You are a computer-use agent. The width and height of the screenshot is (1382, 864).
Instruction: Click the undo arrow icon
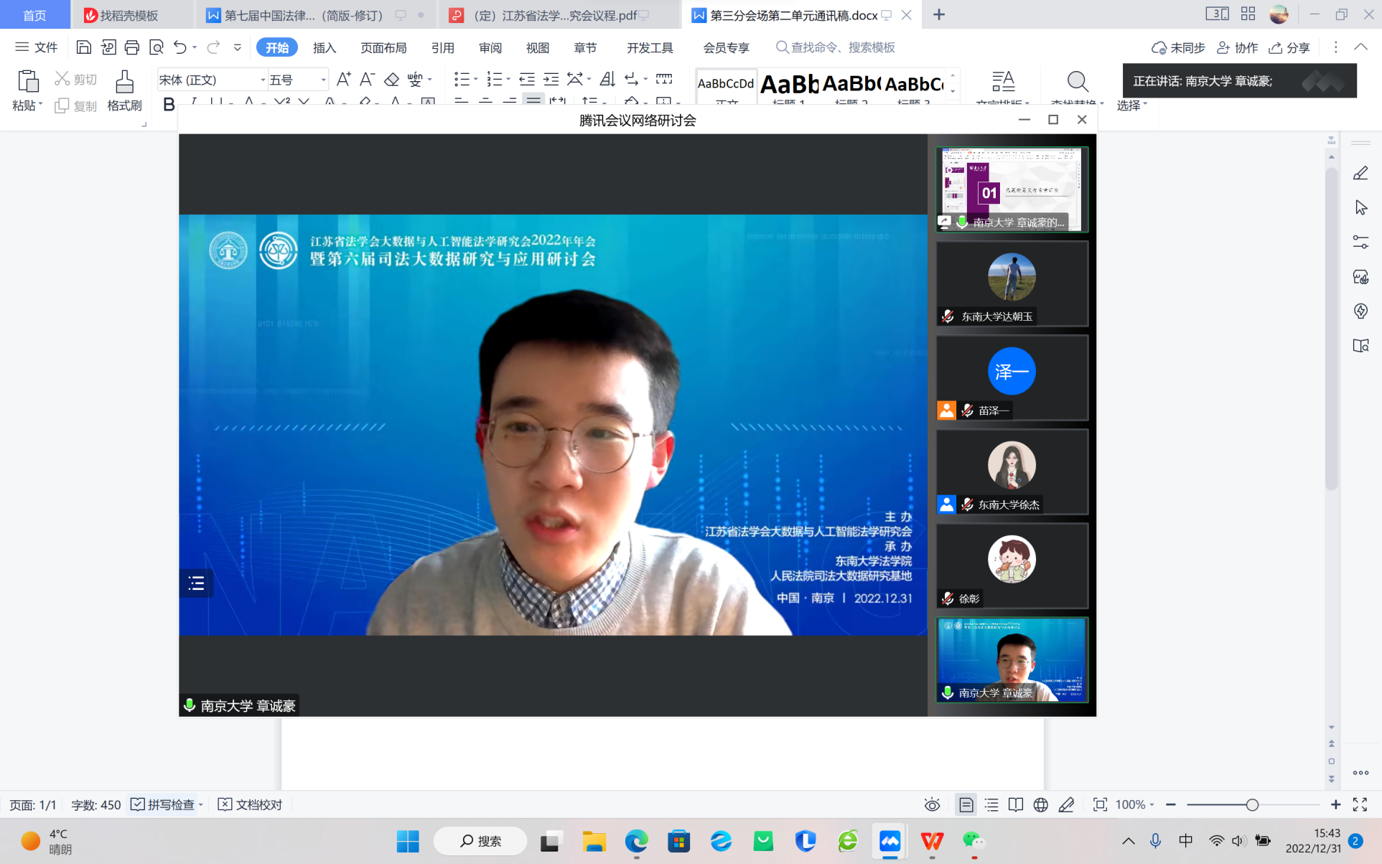pyautogui.click(x=179, y=47)
